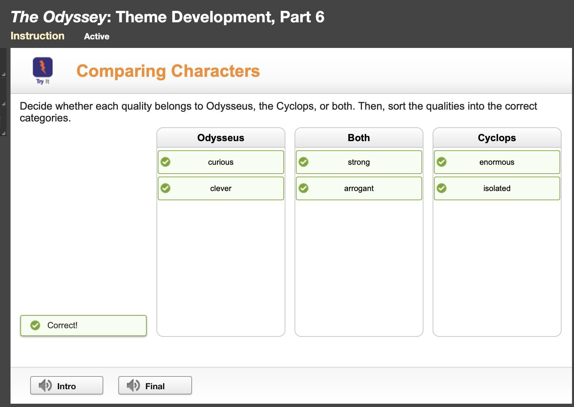
Task: Click the speaker icon on Final button
Action: [x=133, y=385]
